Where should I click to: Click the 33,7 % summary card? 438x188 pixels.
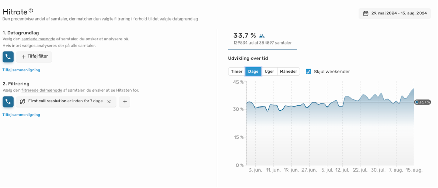(262, 39)
